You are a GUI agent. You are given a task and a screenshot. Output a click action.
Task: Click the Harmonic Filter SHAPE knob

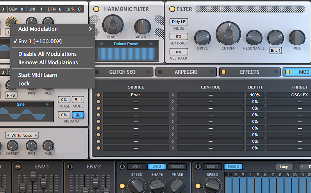[x=113, y=25]
